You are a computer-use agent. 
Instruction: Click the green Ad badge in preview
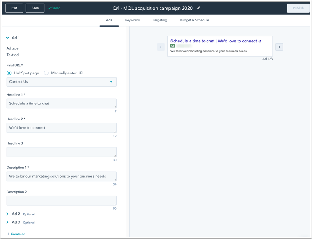tap(172, 46)
